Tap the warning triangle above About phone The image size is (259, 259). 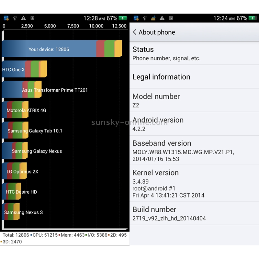coord(162,18)
